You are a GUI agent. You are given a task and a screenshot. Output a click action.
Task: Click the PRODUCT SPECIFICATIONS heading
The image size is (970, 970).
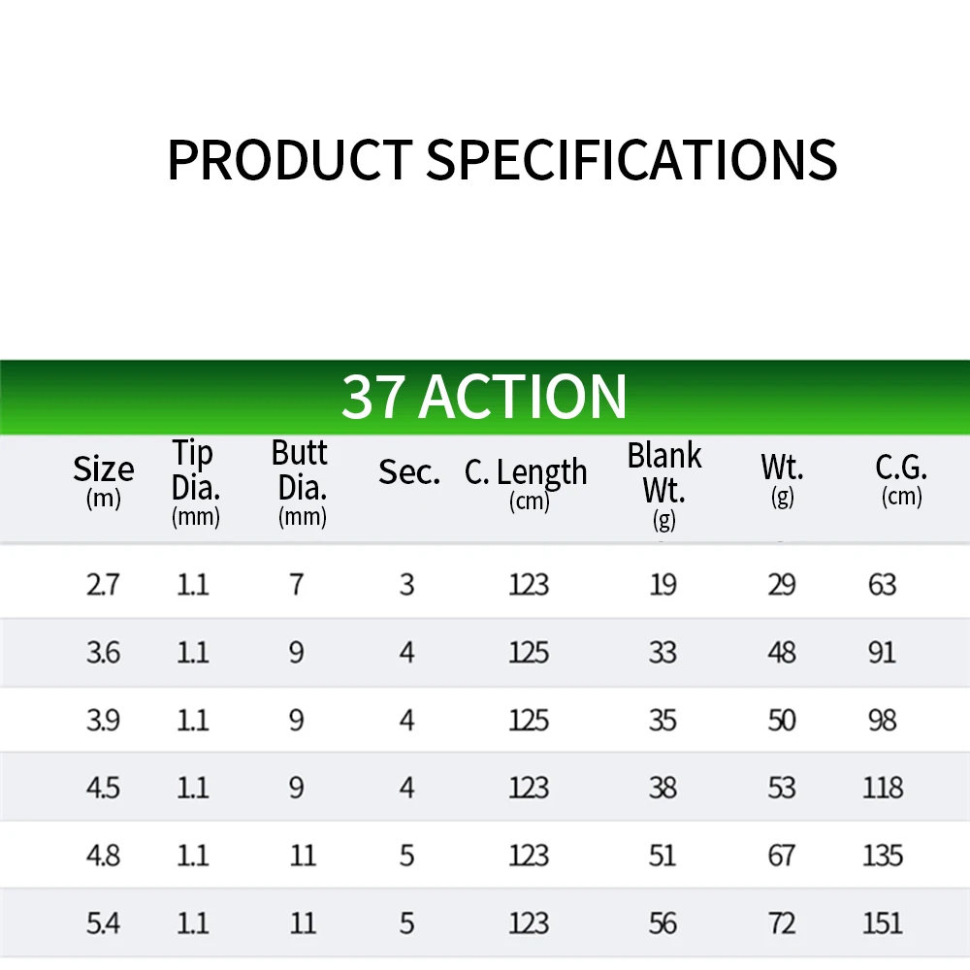click(501, 160)
